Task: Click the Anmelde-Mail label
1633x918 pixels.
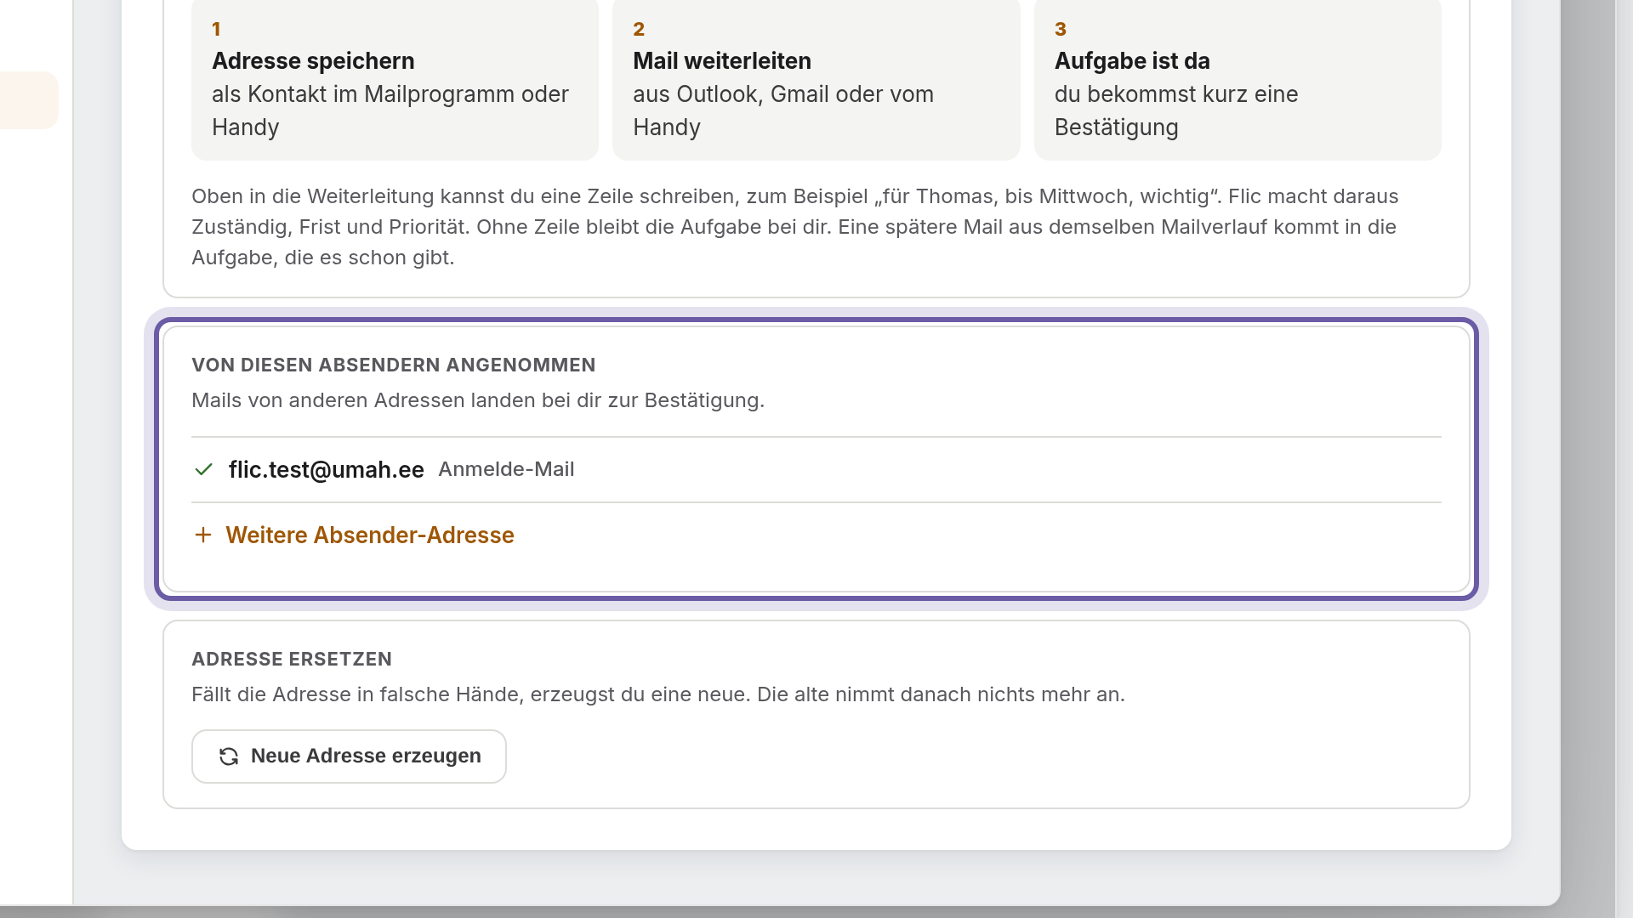Action: [x=506, y=469]
